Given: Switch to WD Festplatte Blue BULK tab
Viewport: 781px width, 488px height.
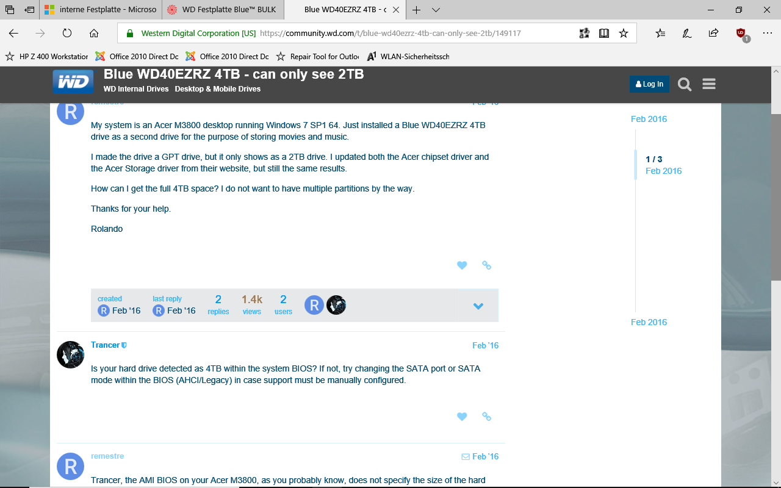Looking at the screenshot, I should [x=223, y=10].
